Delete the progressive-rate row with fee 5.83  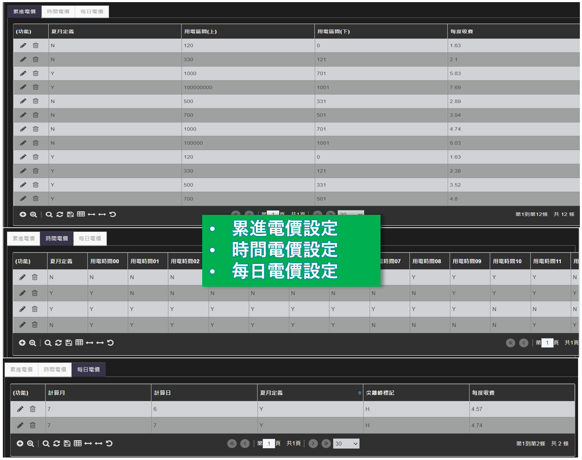pos(36,73)
